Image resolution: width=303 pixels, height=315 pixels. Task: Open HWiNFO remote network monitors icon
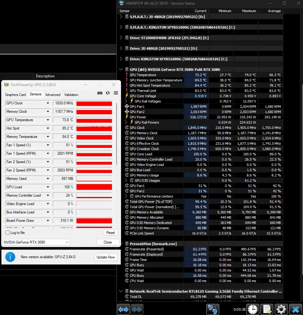[x=212, y=309]
